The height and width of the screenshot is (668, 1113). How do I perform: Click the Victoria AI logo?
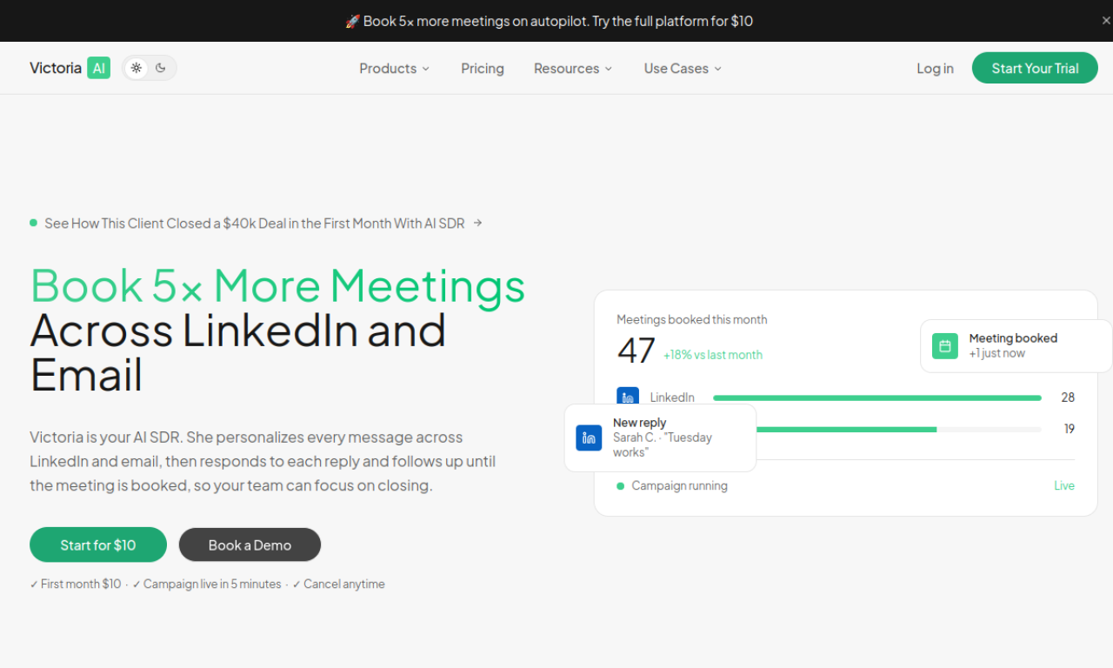point(70,68)
